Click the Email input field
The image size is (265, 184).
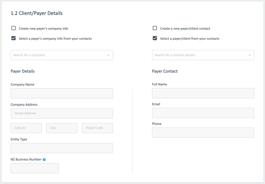click(203, 113)
